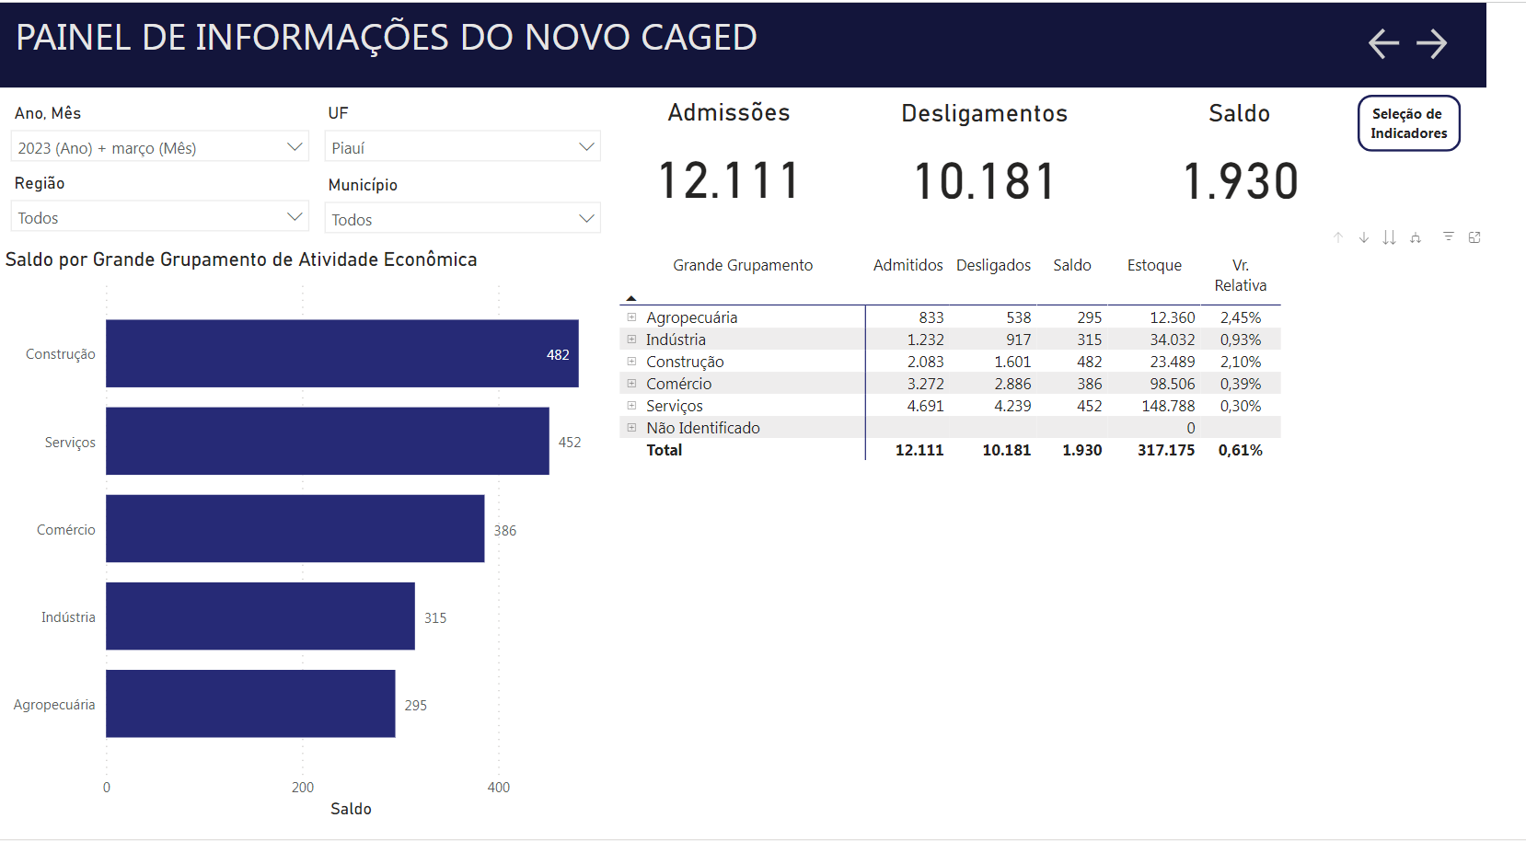Select the Indústria bar in chart
The height and width of the screenshot is (841, 1526).
click(260, 616)
